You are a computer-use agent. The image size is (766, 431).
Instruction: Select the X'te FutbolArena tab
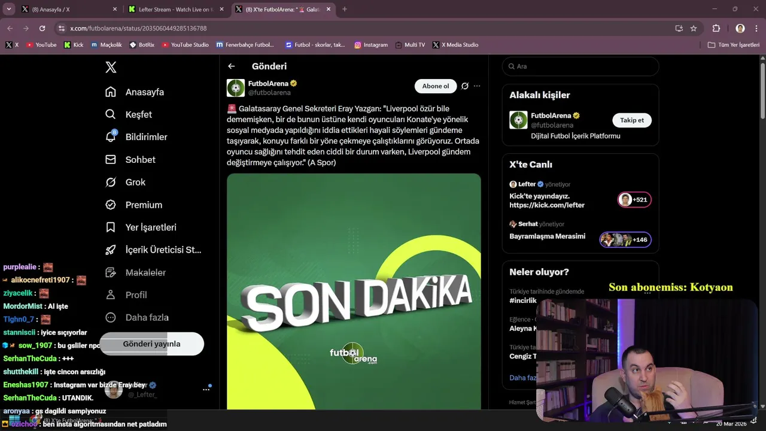pyautogui.click(x=283, y=10)
